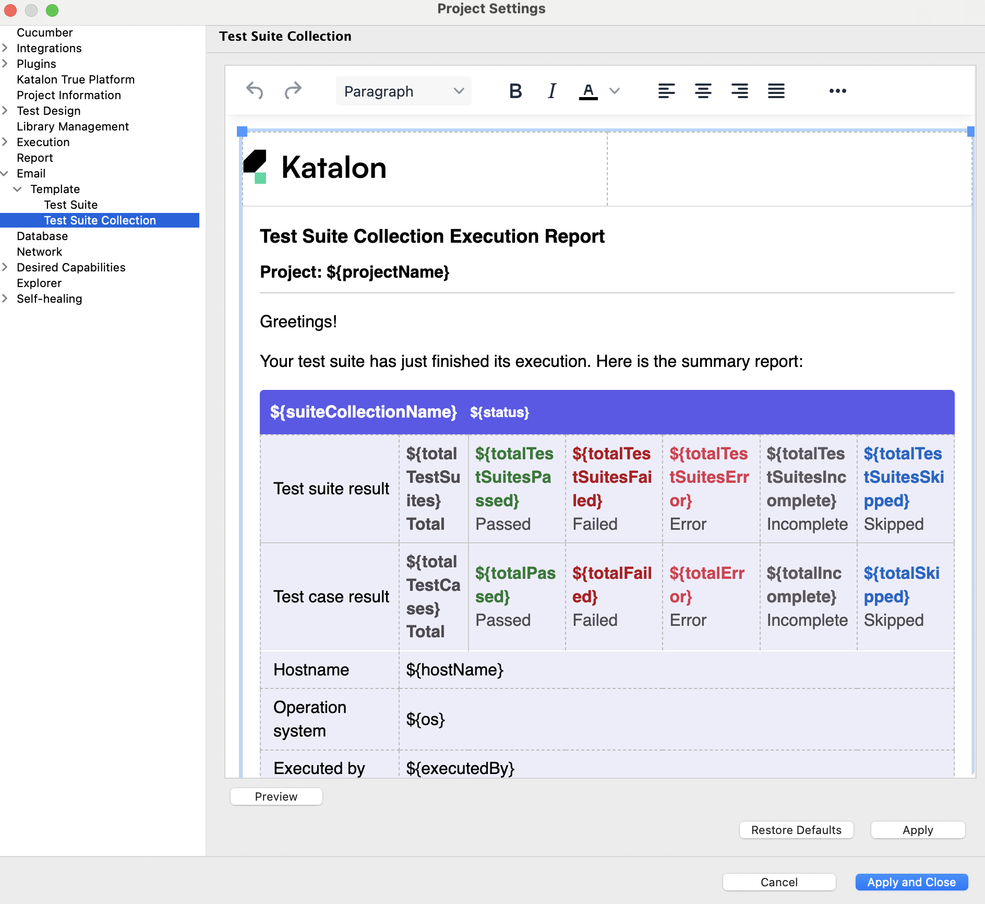Viewport: 985px width, 904px height.
Task: Click the undo arrow icon
Action: (255, 91)
